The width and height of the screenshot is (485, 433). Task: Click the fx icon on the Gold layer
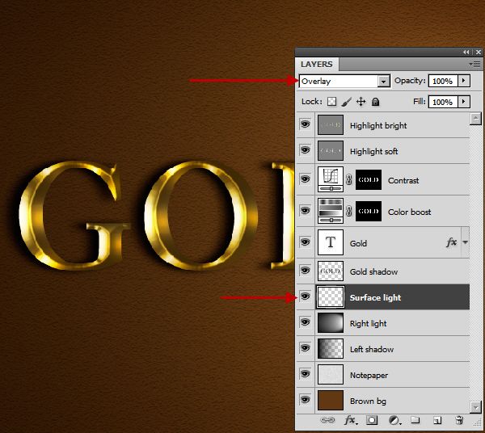pyautogui.click(x=451, y=242)
